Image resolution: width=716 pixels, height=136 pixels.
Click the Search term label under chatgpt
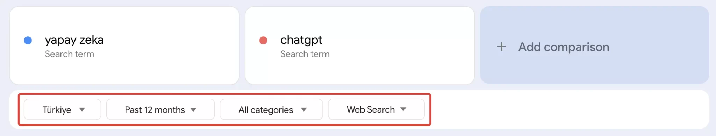[x=305, y=54]
